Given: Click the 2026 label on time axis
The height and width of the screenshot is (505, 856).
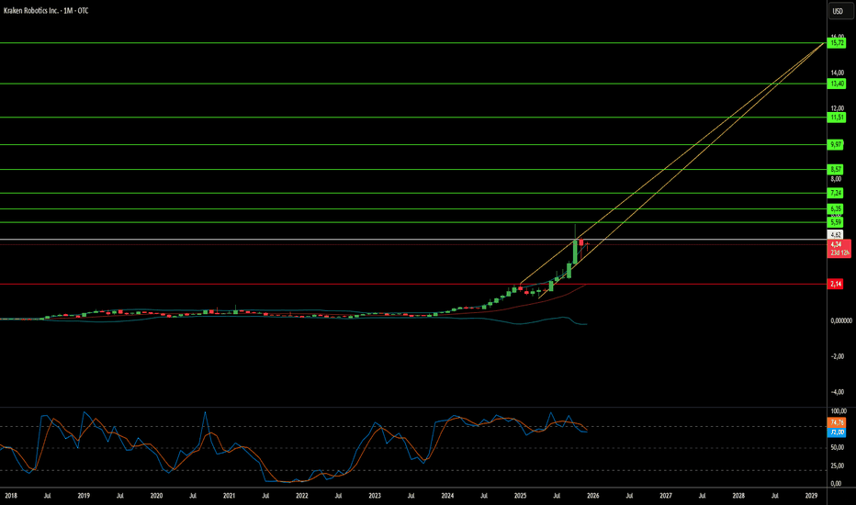Looking at the screenshot, I should 593,496.
